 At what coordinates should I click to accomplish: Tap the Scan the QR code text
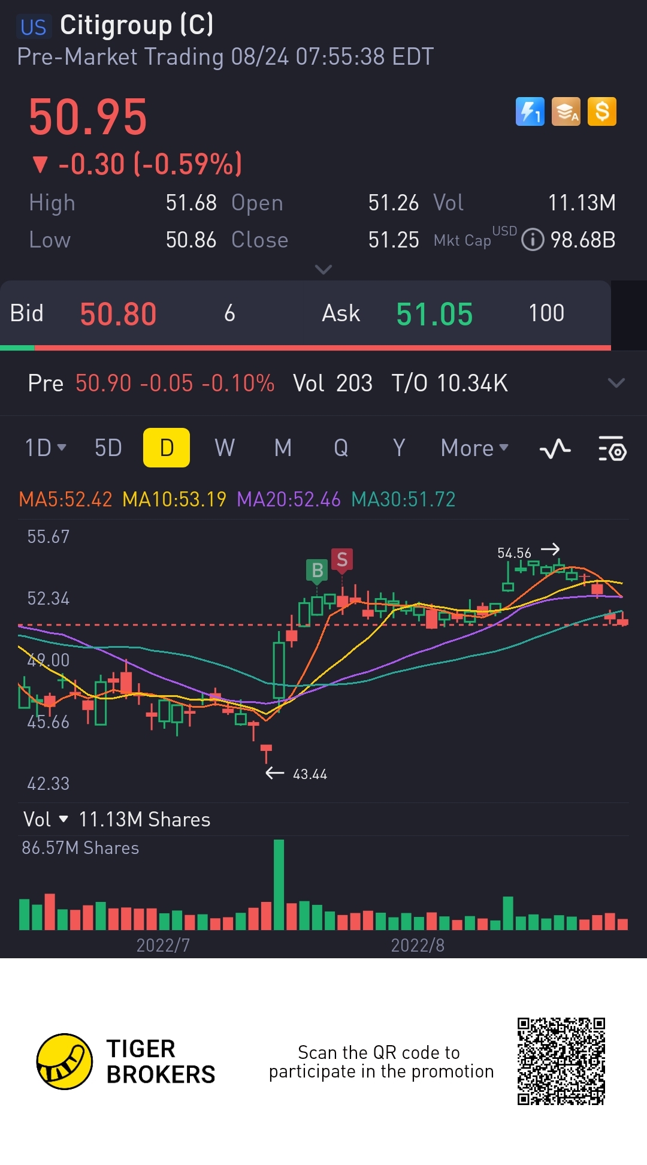pos(381,1061)
